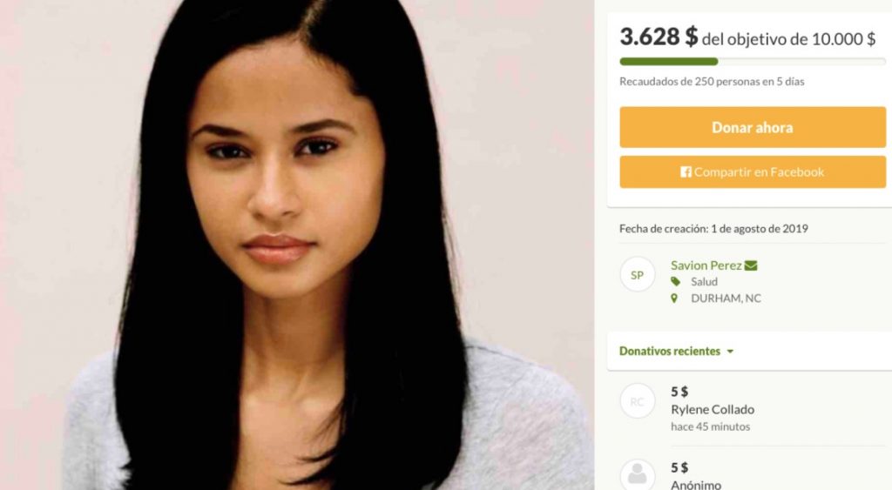Click the DURHAM, NC location text
The image size is (892, 490).
726,298
